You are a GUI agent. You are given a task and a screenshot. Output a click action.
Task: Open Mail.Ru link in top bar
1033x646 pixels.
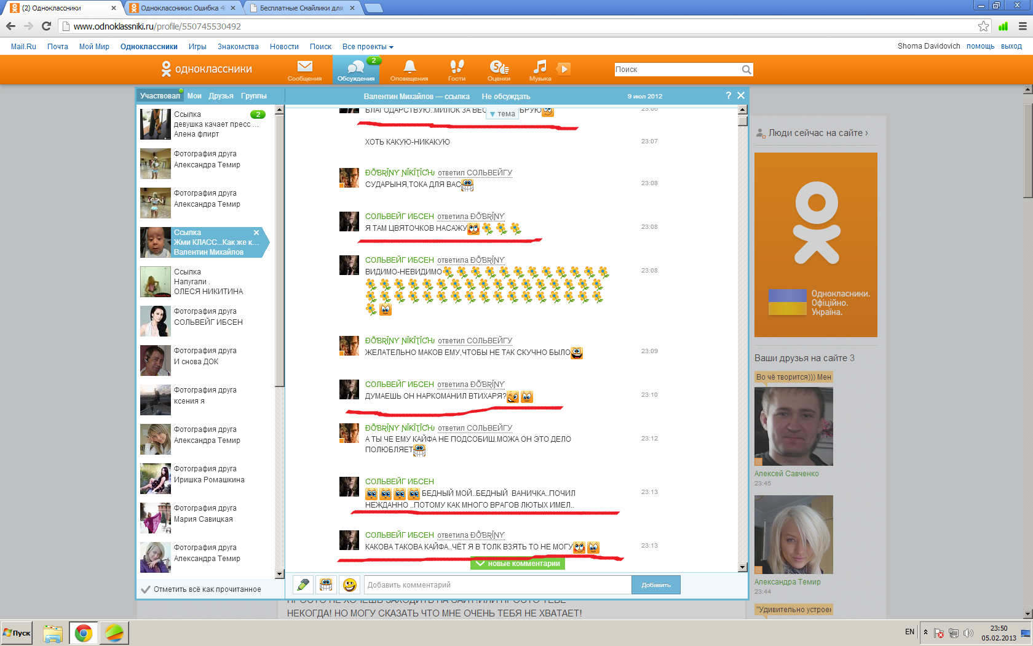click(23, 47)
